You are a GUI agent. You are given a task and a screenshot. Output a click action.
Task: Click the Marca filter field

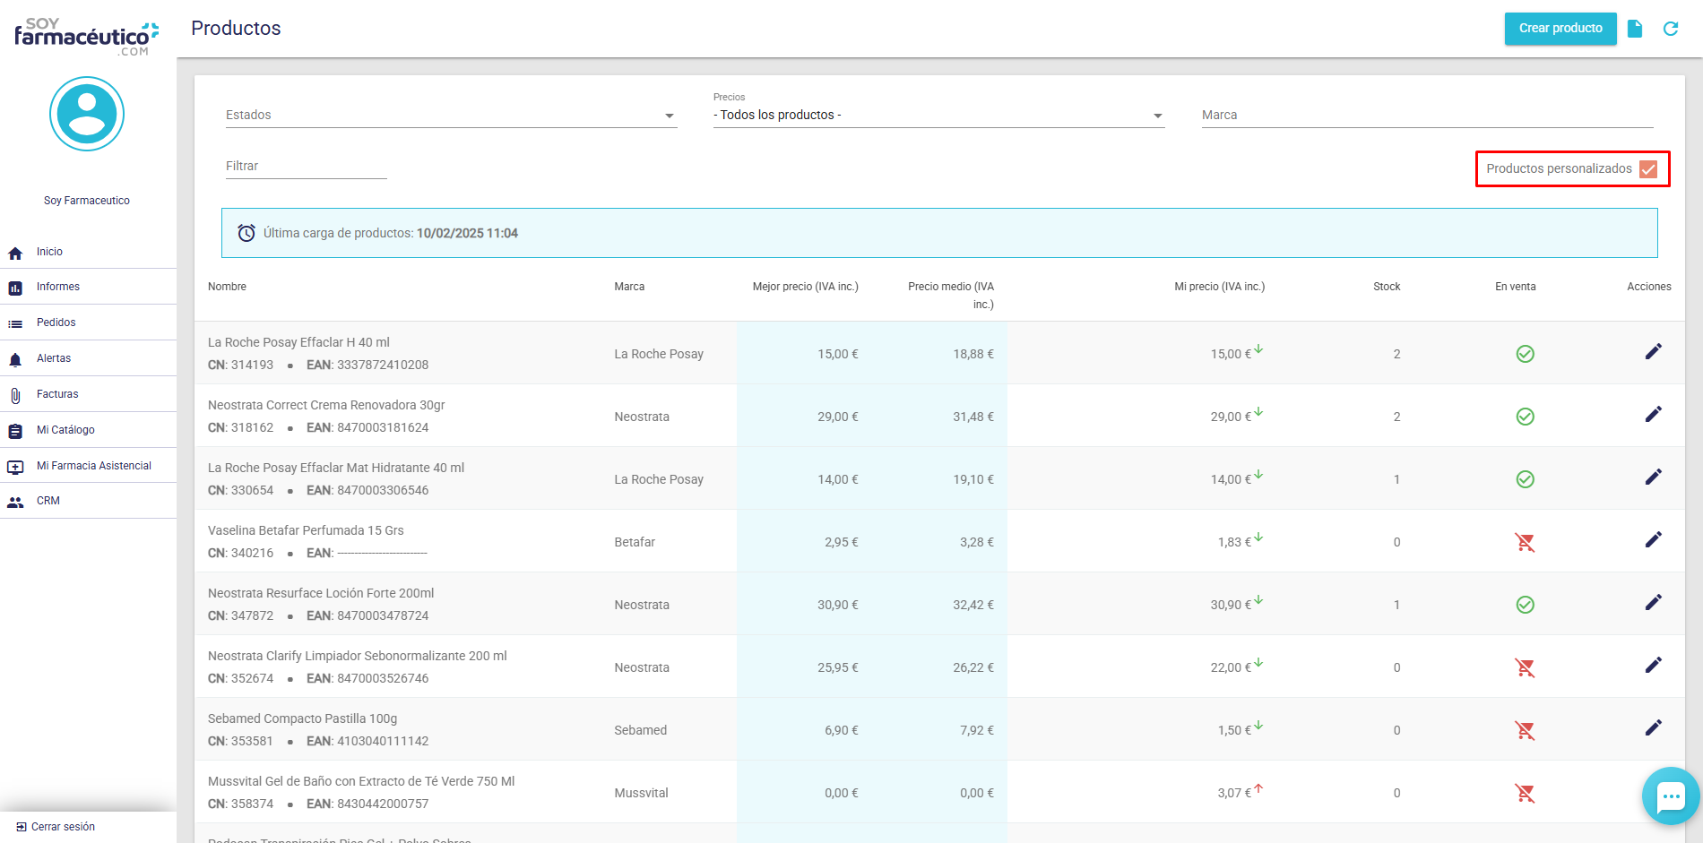point(1427,116)
